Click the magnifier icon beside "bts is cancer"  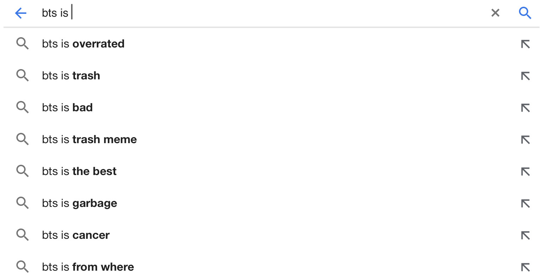pos(22,235)
